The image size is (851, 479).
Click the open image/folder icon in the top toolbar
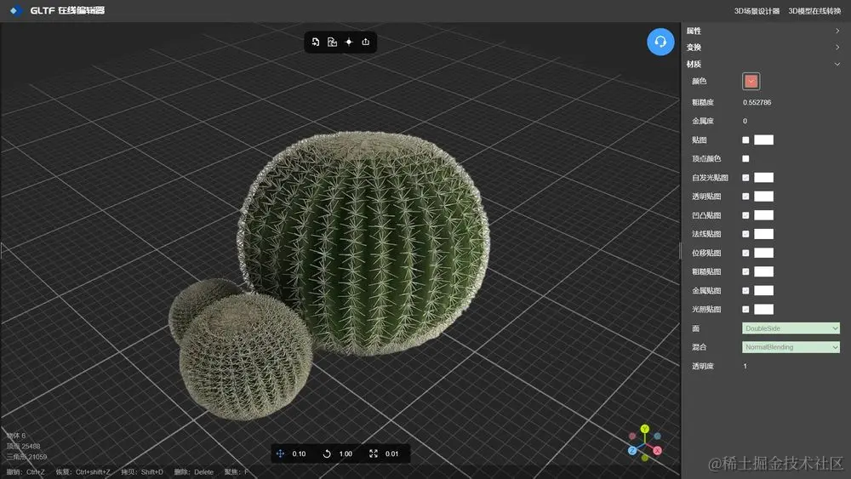(x=332, y=42)
